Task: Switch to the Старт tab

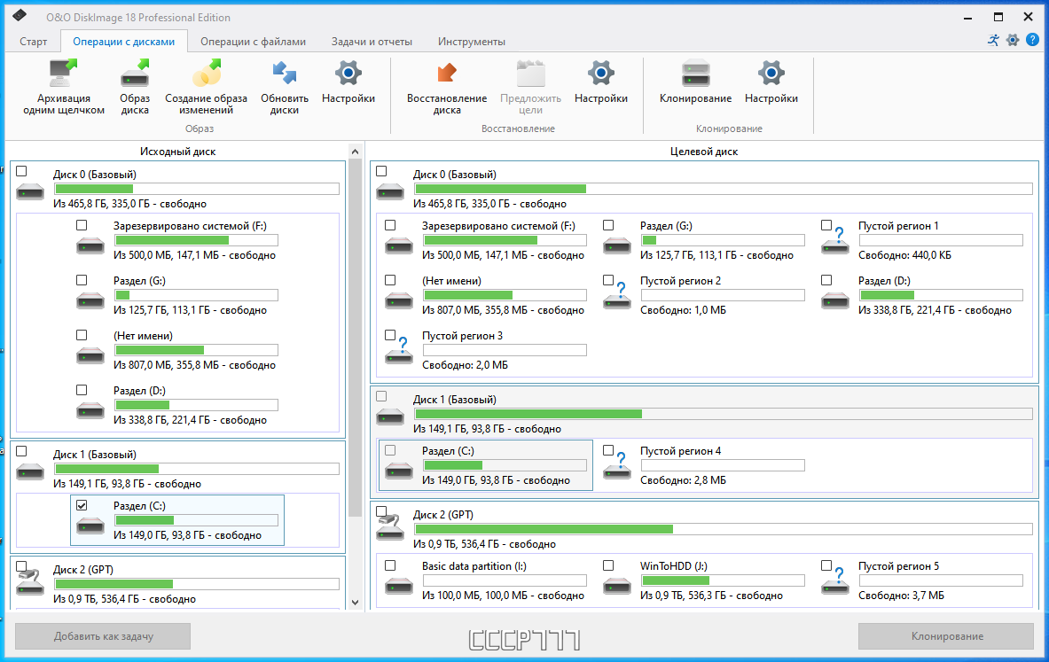Action: point(34,42)
